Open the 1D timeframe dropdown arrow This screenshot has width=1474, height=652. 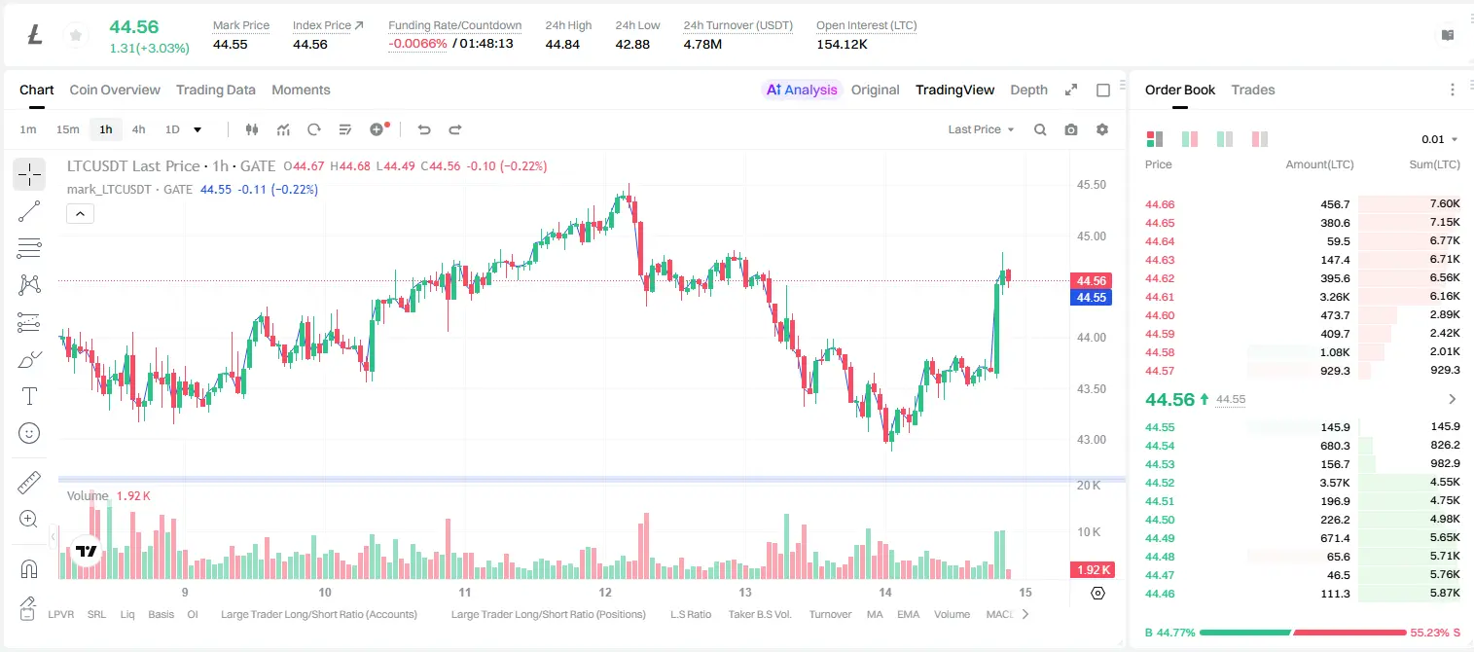point(198,129)
